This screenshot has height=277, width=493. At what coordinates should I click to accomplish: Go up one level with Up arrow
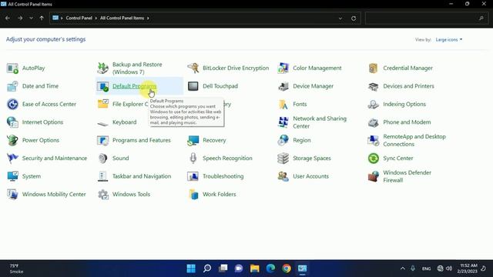(x=42, y=18)
